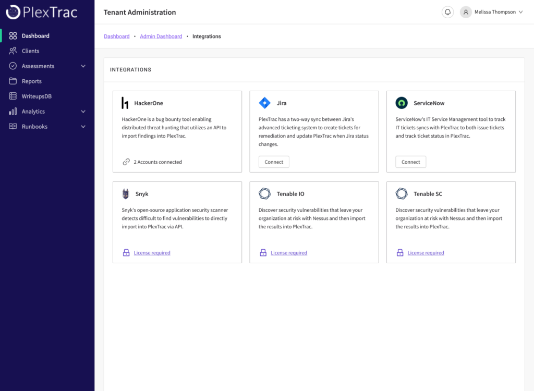Screen dimensions: 534x391
Task: Click the Snyk card title
Action: pos(142,194)
